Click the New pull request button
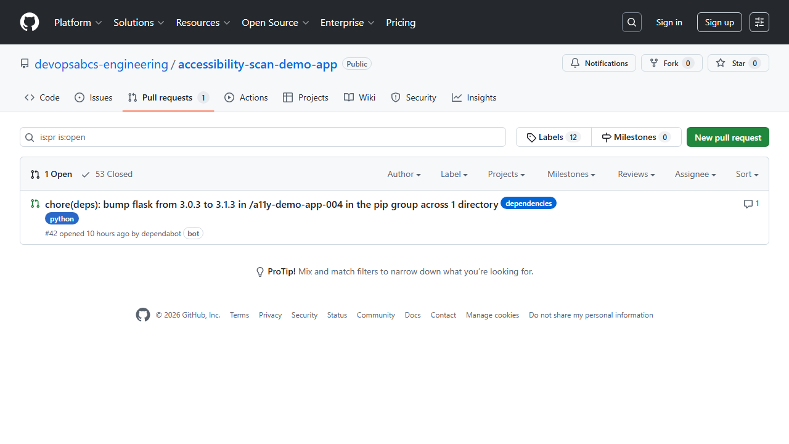 [x=727, y=137]
